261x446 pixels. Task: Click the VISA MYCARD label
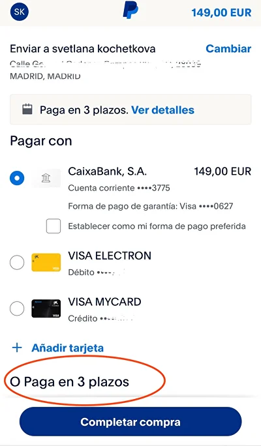point(104,302)
